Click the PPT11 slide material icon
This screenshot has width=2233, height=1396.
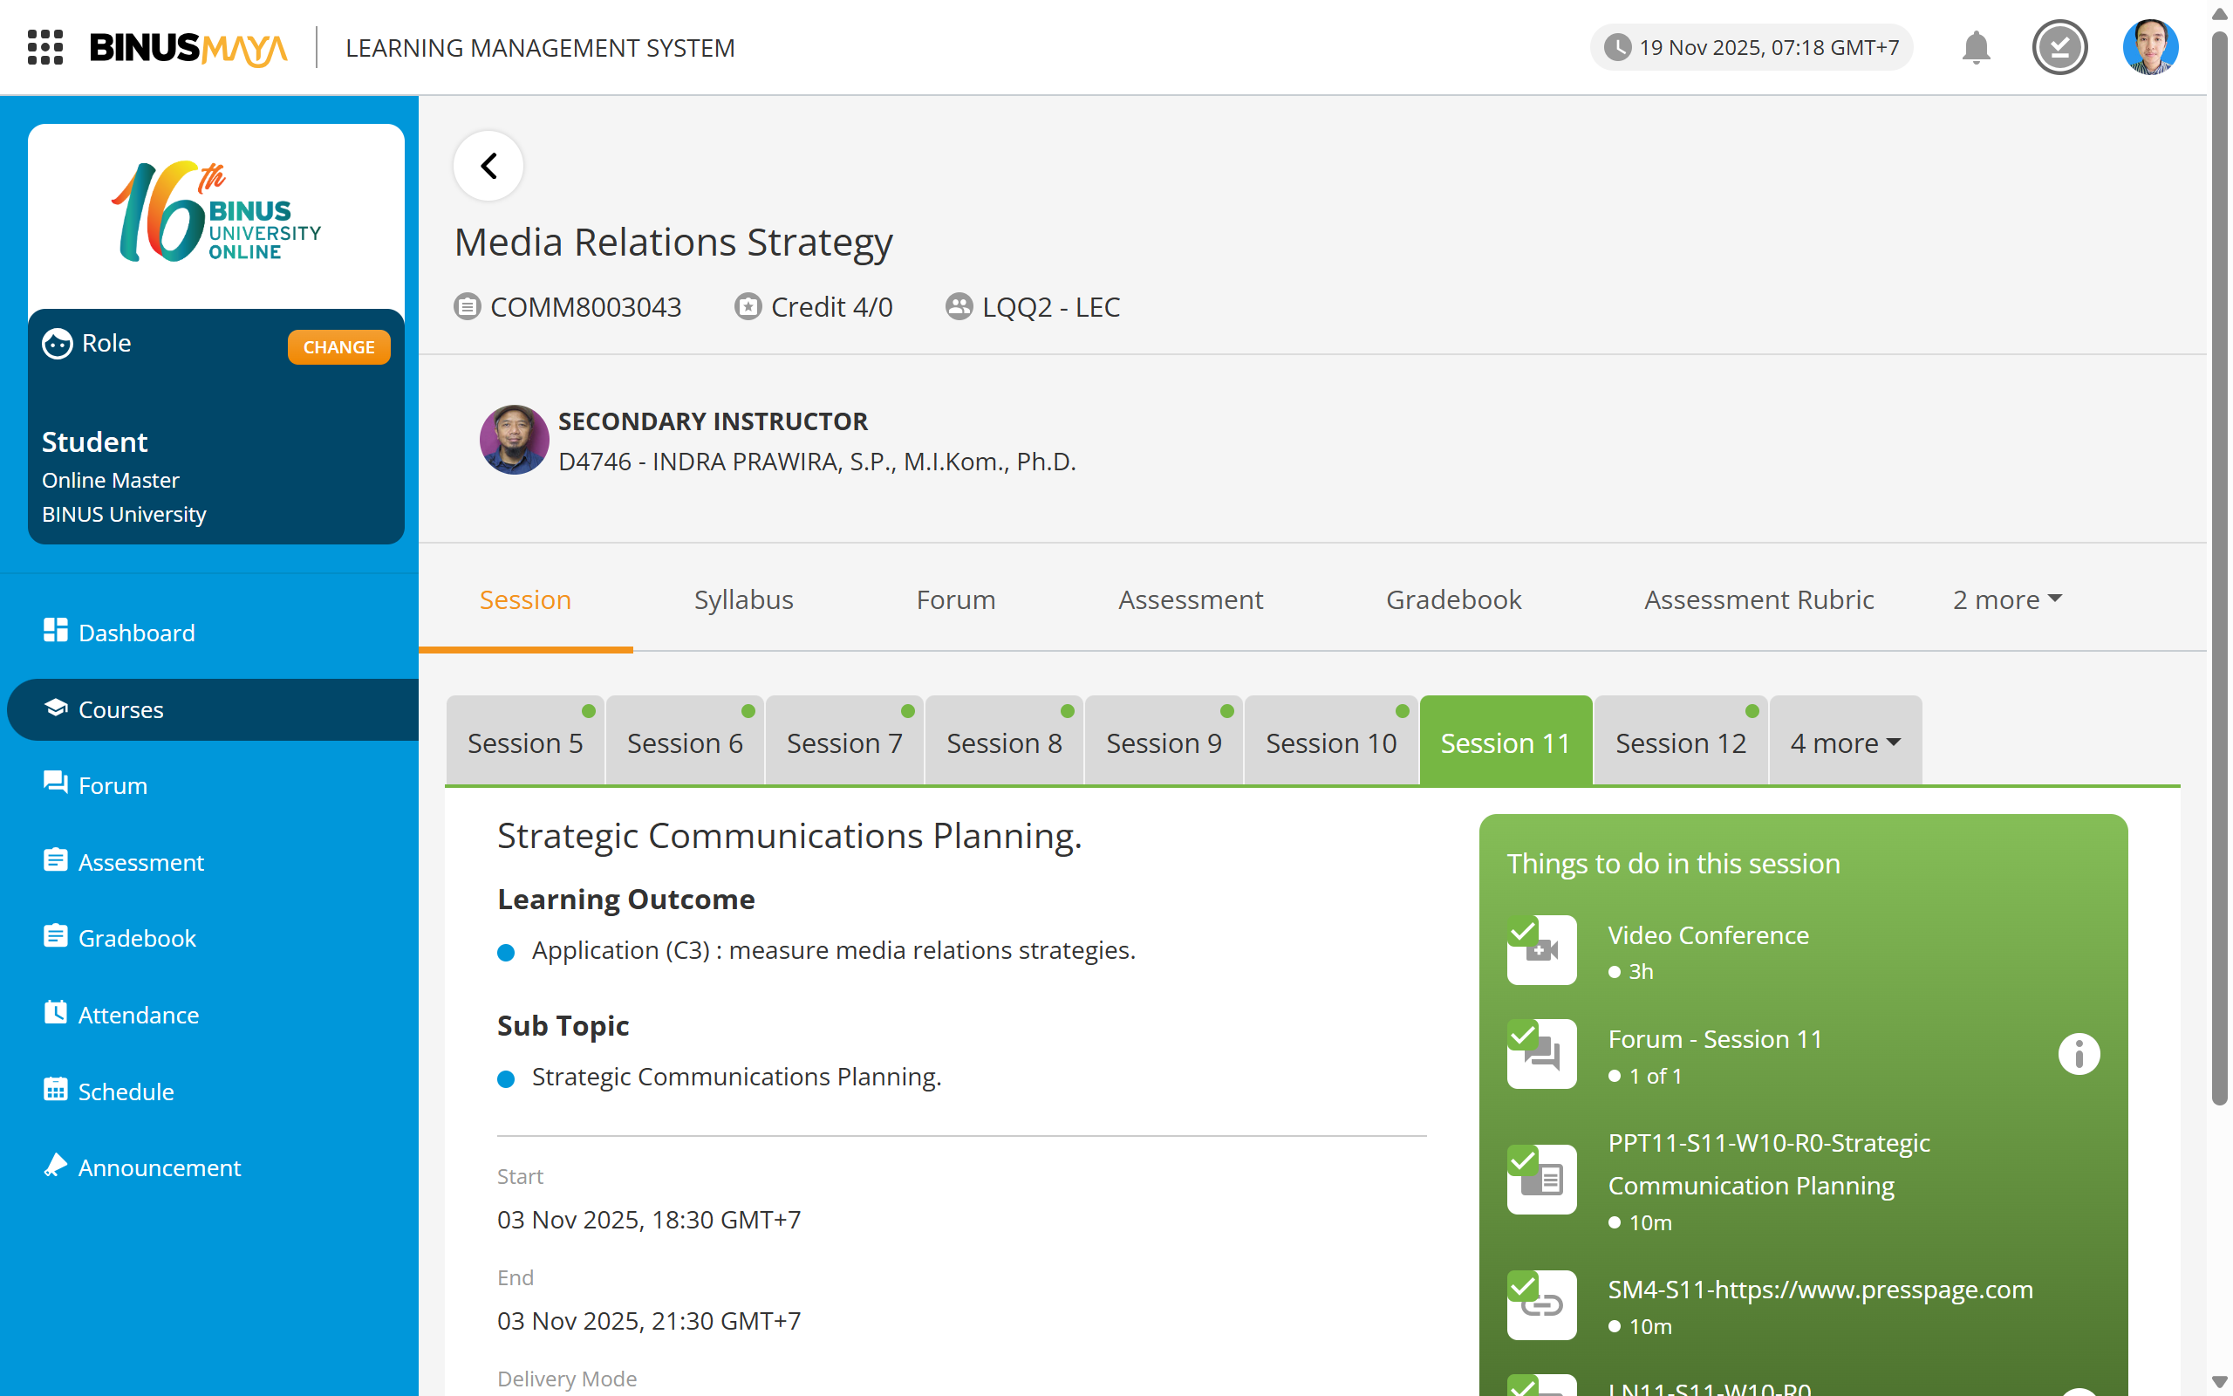[x=1543, y=1180]
